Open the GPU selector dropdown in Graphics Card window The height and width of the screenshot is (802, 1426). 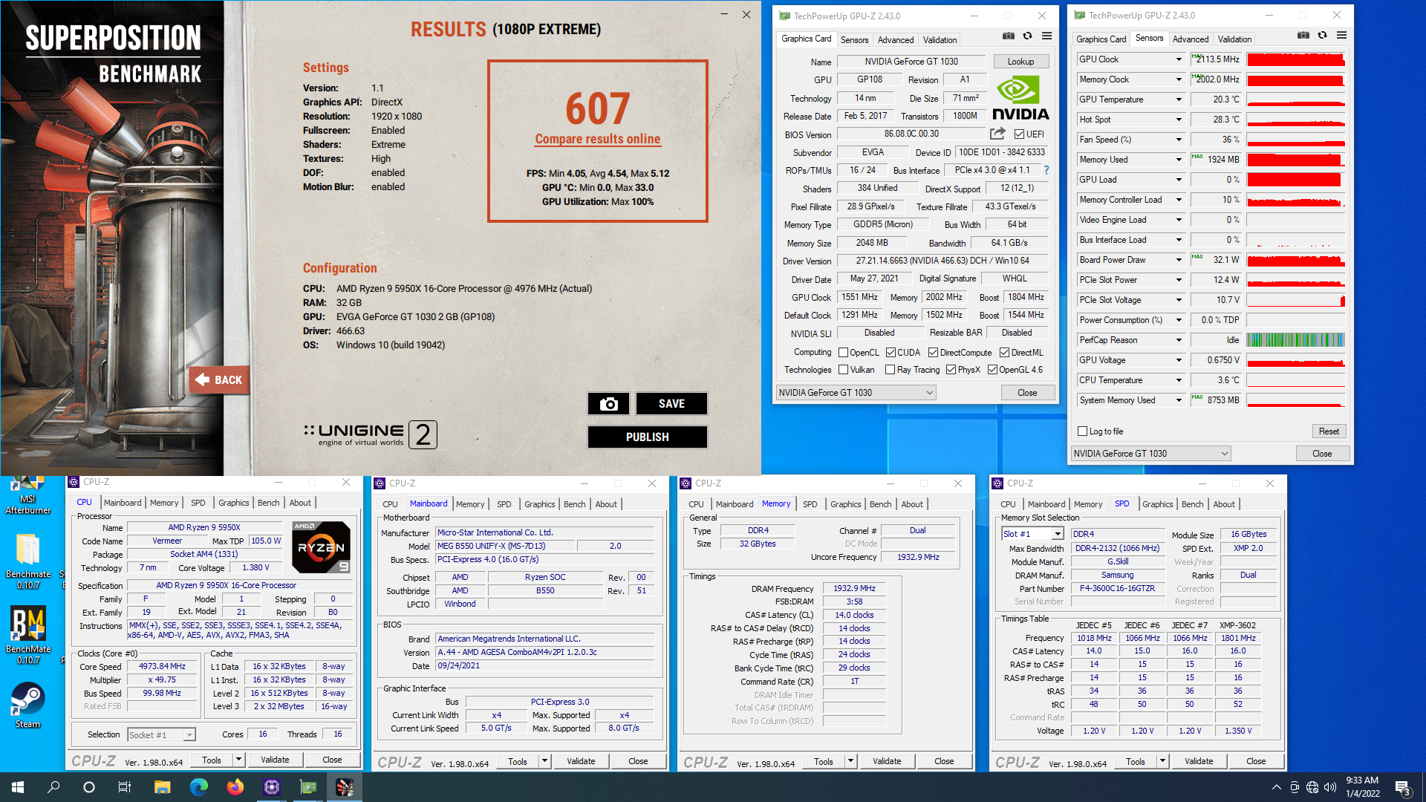[856, 393]
